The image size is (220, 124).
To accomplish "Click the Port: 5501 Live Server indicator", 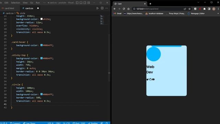I will (79, 123).
